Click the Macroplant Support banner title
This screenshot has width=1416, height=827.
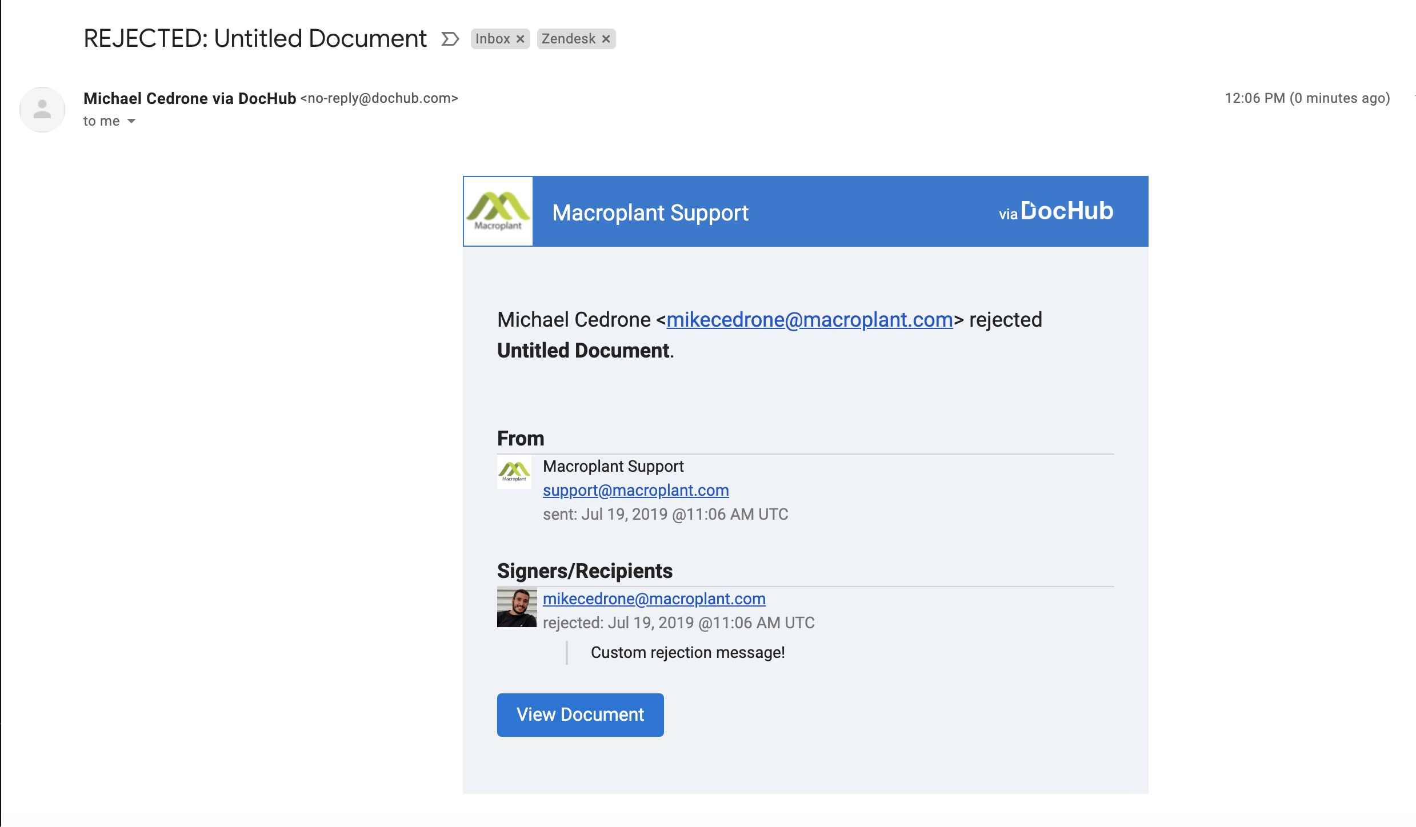650,212
